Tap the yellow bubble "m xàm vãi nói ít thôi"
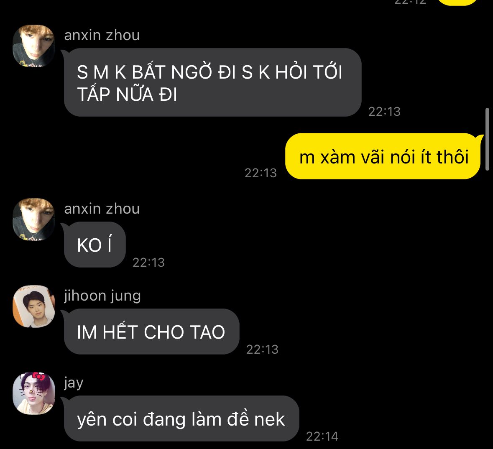This screenshot has height=449, width=493. point(383,156)
